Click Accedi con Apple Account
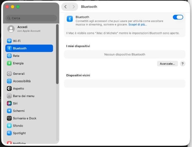 [x=29, y=29]
